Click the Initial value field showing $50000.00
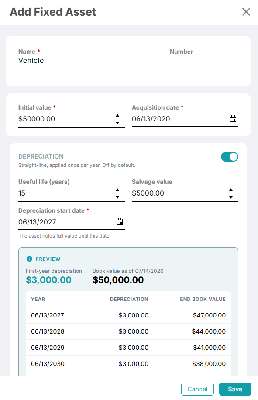Image resolution: width=258 pixels, height=400 pixels. pyautogui.click(x=66, y=119)
